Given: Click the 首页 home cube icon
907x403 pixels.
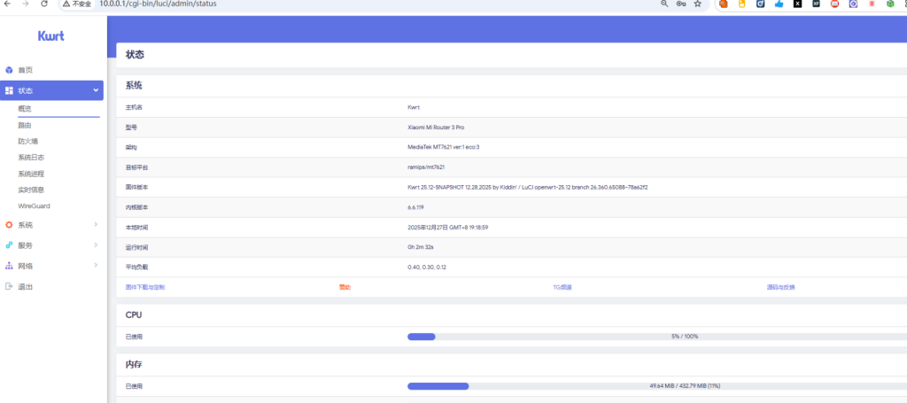Looking at the screenshot, I should click(x=9, y=70).
